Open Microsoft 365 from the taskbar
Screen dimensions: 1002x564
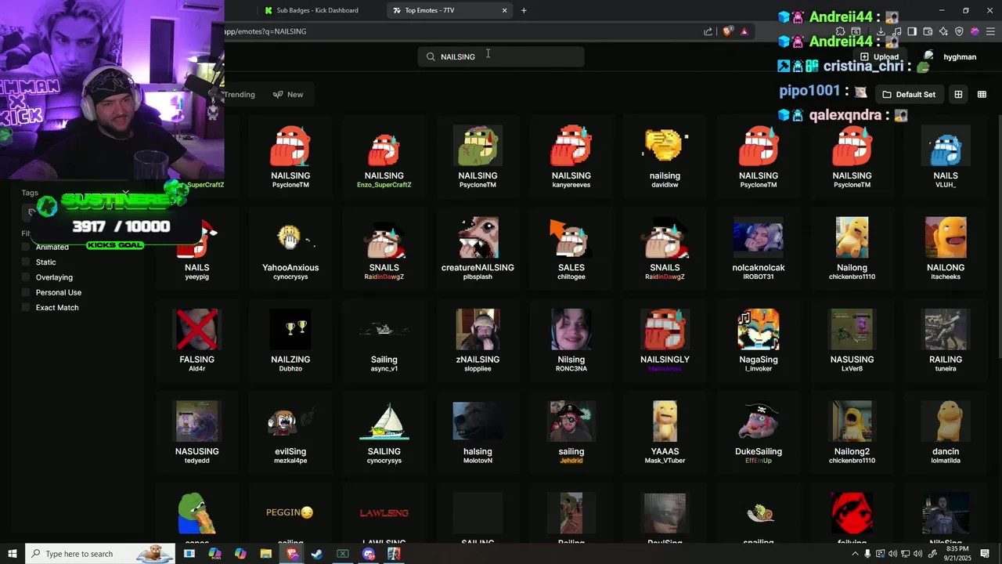214,554
